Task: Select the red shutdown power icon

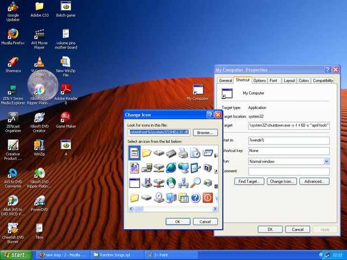Action: [208, 198]
